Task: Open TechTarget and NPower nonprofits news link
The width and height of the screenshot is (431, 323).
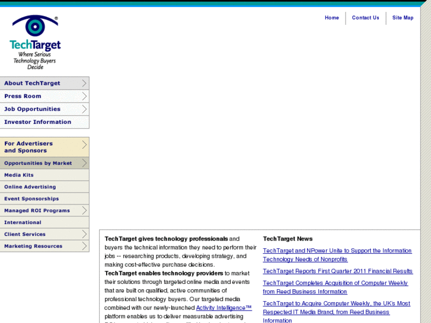Action: click(x=337, y=255)
